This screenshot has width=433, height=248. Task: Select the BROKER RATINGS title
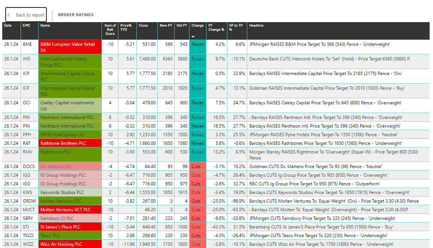[76, 15]
